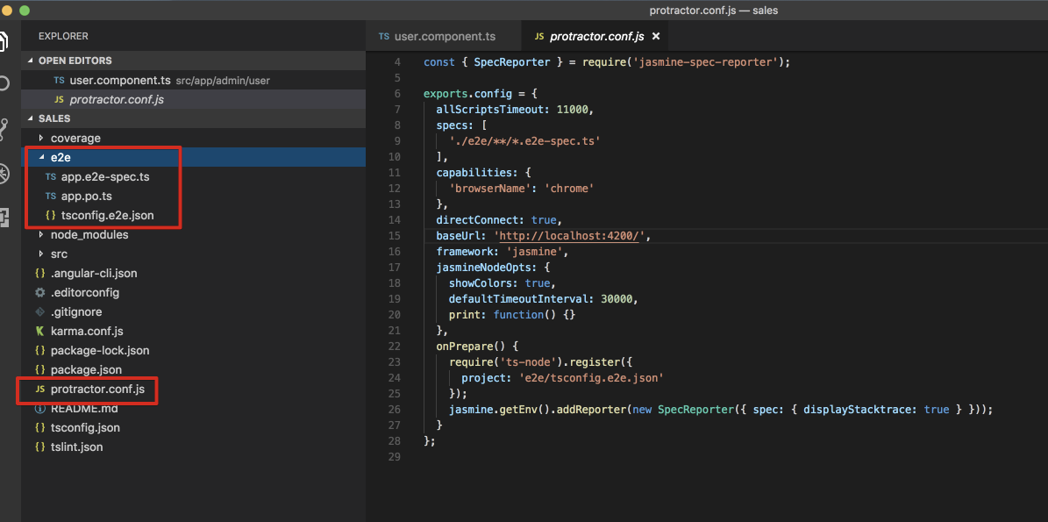Viewport: 1048px width, 522px height.
Task: Click the macOS green zoom button
Action: [25, 10]
